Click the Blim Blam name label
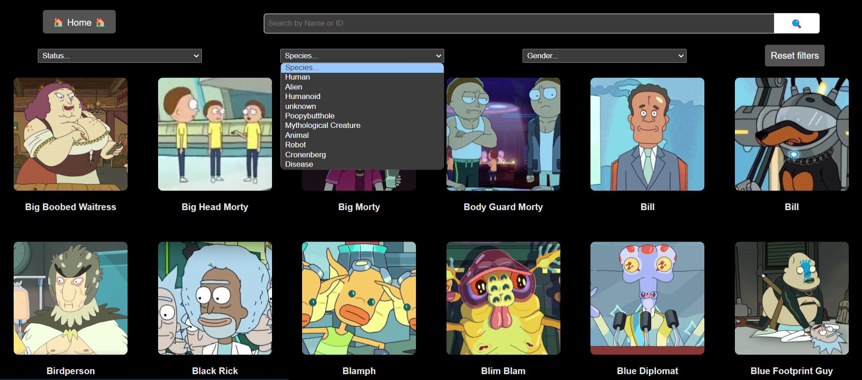The image size is (862, 380). [503, 371]
